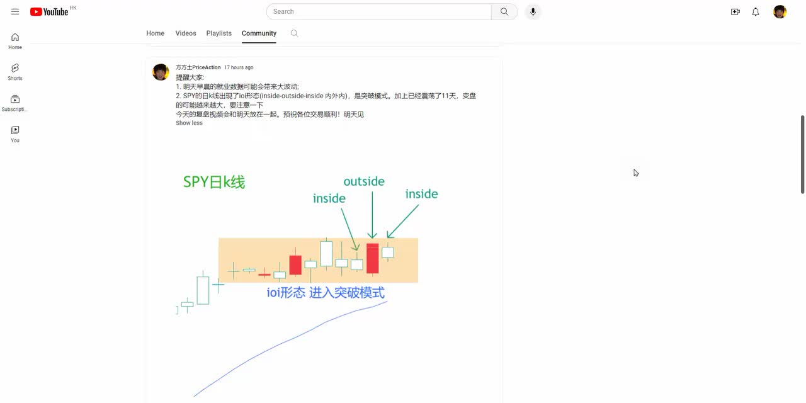Select the Community tab
The image size is (806, 403).
[259, 33]
